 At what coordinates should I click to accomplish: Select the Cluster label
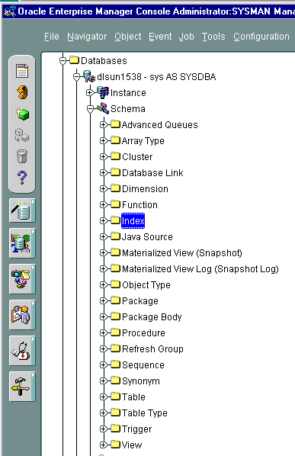pyautogui.click(x=137, y=157)
